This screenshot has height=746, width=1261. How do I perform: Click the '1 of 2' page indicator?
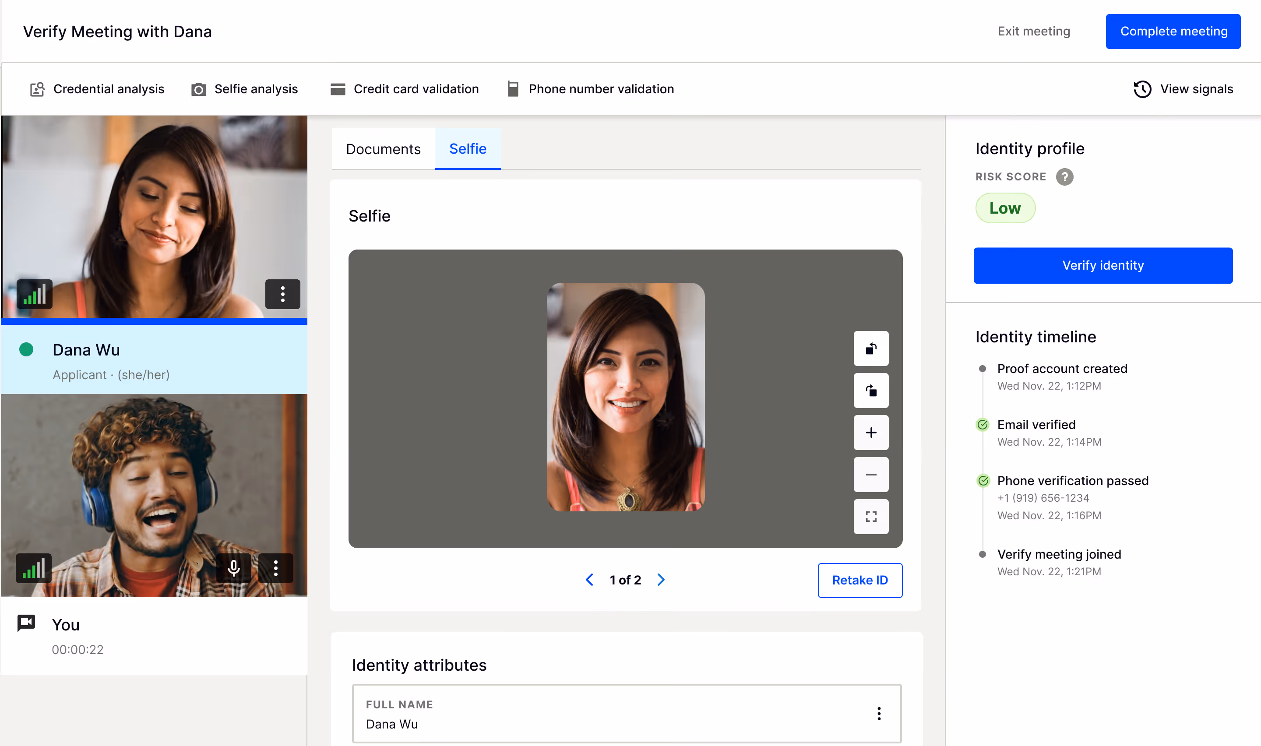pos(625,580)
